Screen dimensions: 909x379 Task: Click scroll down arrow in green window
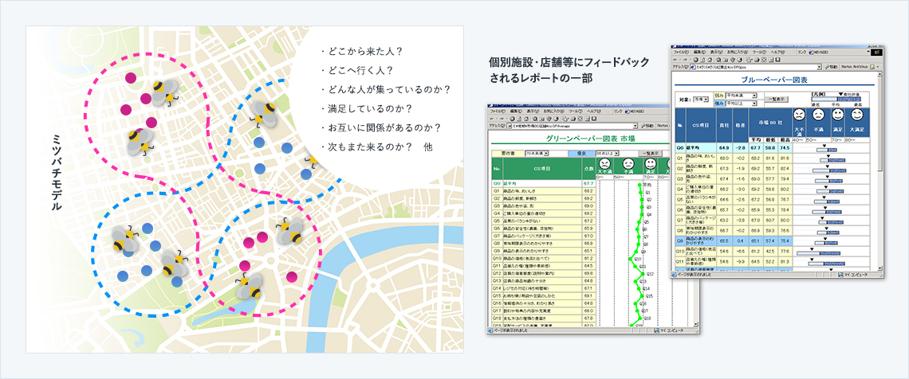click(695, 323)
